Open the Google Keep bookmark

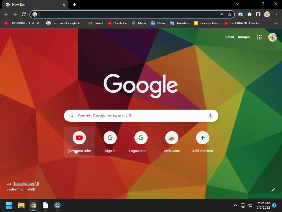coord(207,23)
